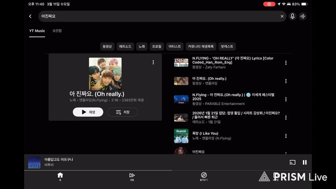The image size is (336, 189).
Task: Select the partially visible 아진짜요 result at bottom
Action: click(x=198, y=152)
